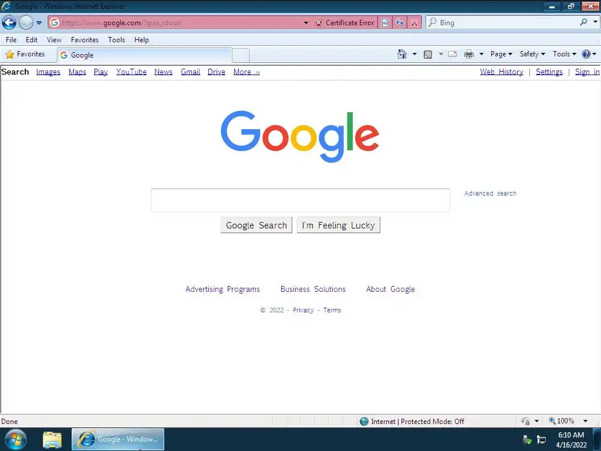Open the Favorites star button
601x451 pixels.
pyautogui.click(x=25, y=55)
